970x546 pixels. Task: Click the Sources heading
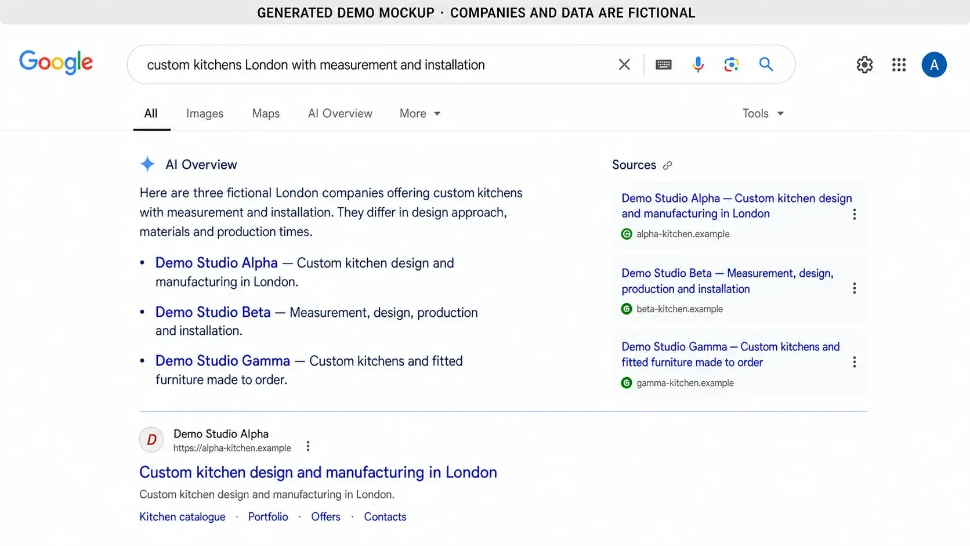pyautogui.click(x=634, y=165)
